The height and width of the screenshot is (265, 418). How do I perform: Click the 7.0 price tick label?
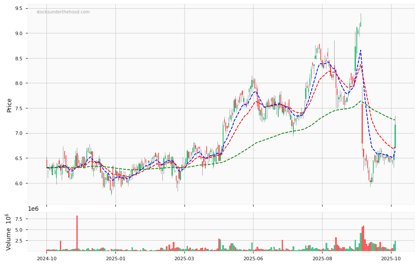pos(19,133)
